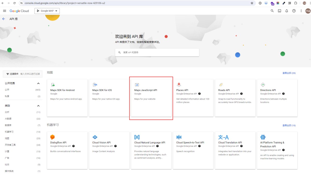Image resolution: width=311 pixels, height=174 pixels.
Task: Open the Maps JavaScript API card
Action: click(151, 98)
